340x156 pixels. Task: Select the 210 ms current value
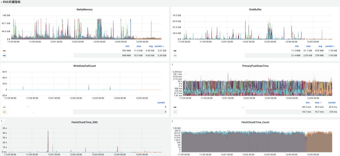coord(333,112)
